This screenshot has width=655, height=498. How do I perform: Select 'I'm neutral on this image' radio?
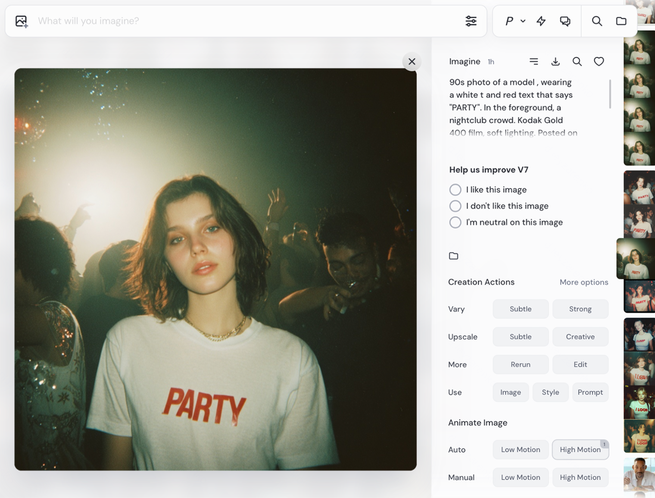pyautogui.click(x=455, y=222)
